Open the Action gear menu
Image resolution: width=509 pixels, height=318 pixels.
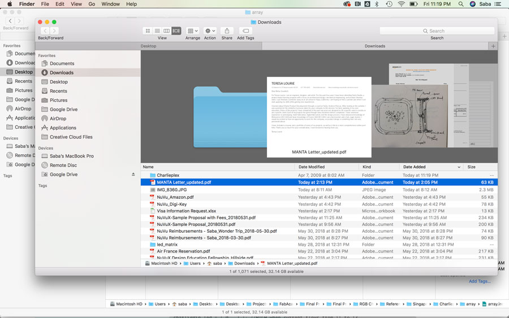210,31
